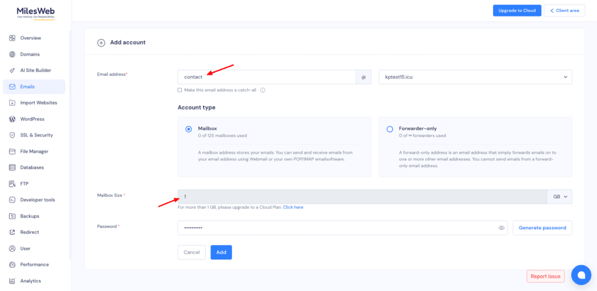Click the SSL & Security shield icon
Image resolution: width=597 pixels, height=291 pixels.
(12, 135)
